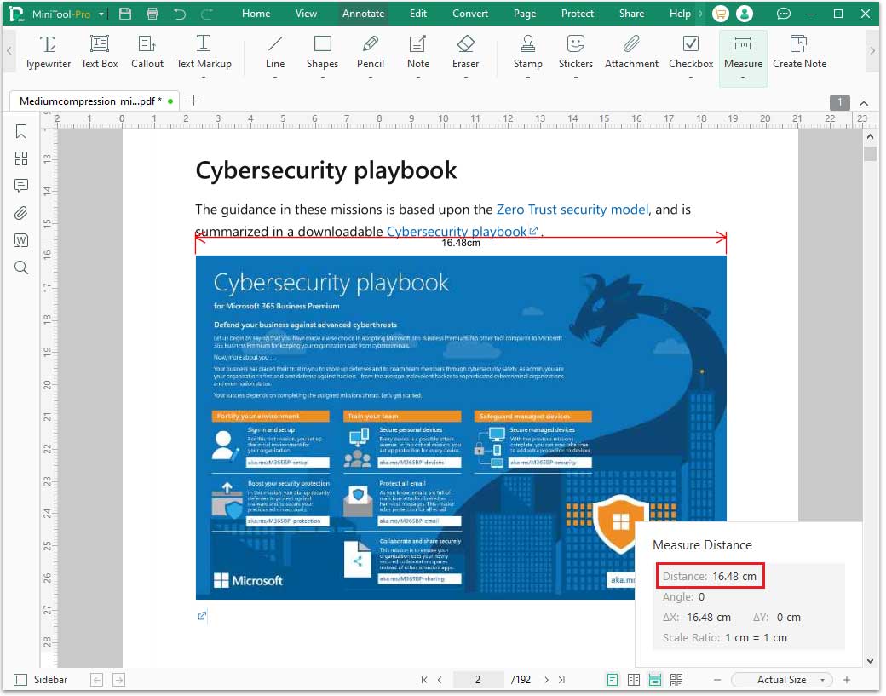This screenshot has height=696, width=886.
Task: Open the image's external link icon
Action: pyautogui.click(x=202, y=615)
